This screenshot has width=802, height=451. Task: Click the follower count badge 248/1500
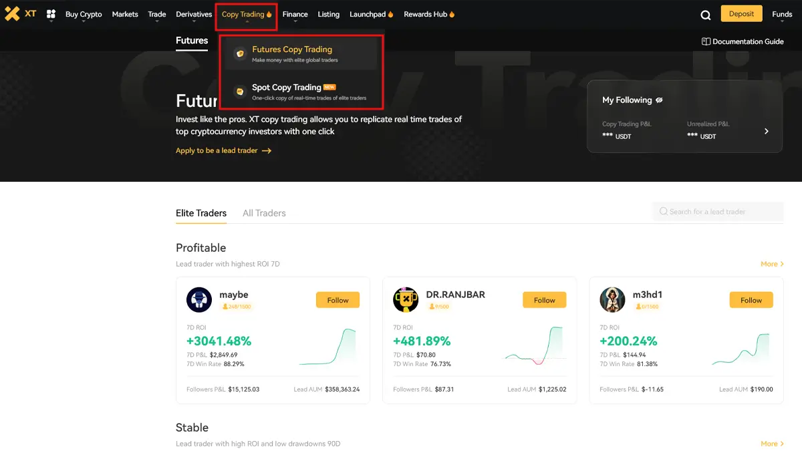[x=237, y=307]
